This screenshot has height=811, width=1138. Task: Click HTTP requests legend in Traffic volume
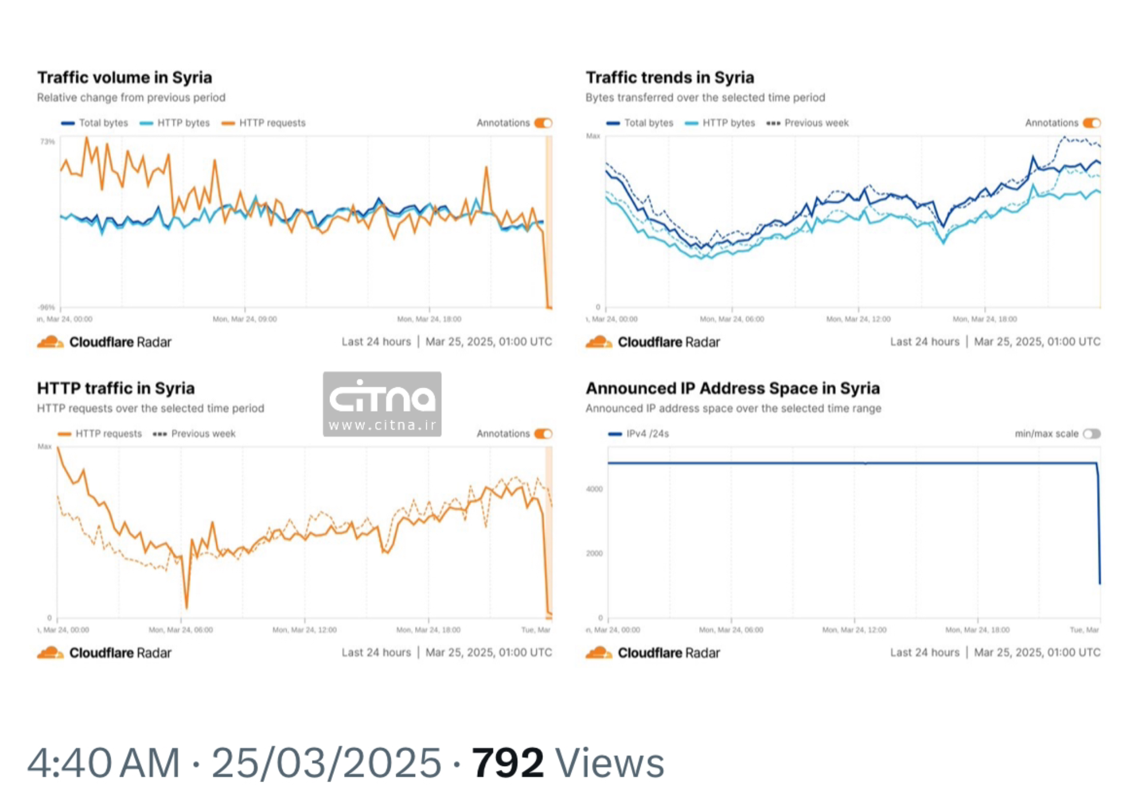point(264,123)
